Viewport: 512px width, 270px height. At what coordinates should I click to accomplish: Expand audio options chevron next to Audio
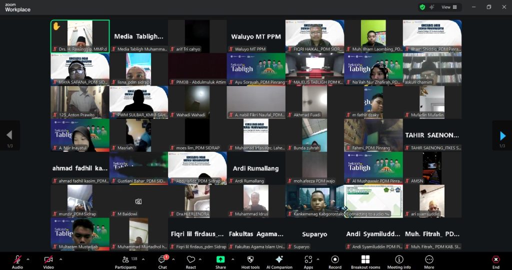click(x=28, y=260)
